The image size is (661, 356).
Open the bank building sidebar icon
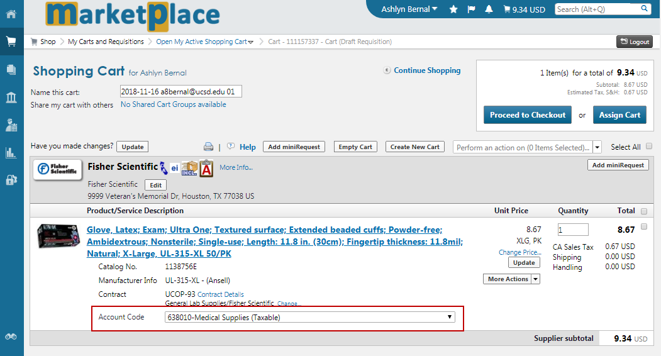pyautogui.click(x=11, y=97)
